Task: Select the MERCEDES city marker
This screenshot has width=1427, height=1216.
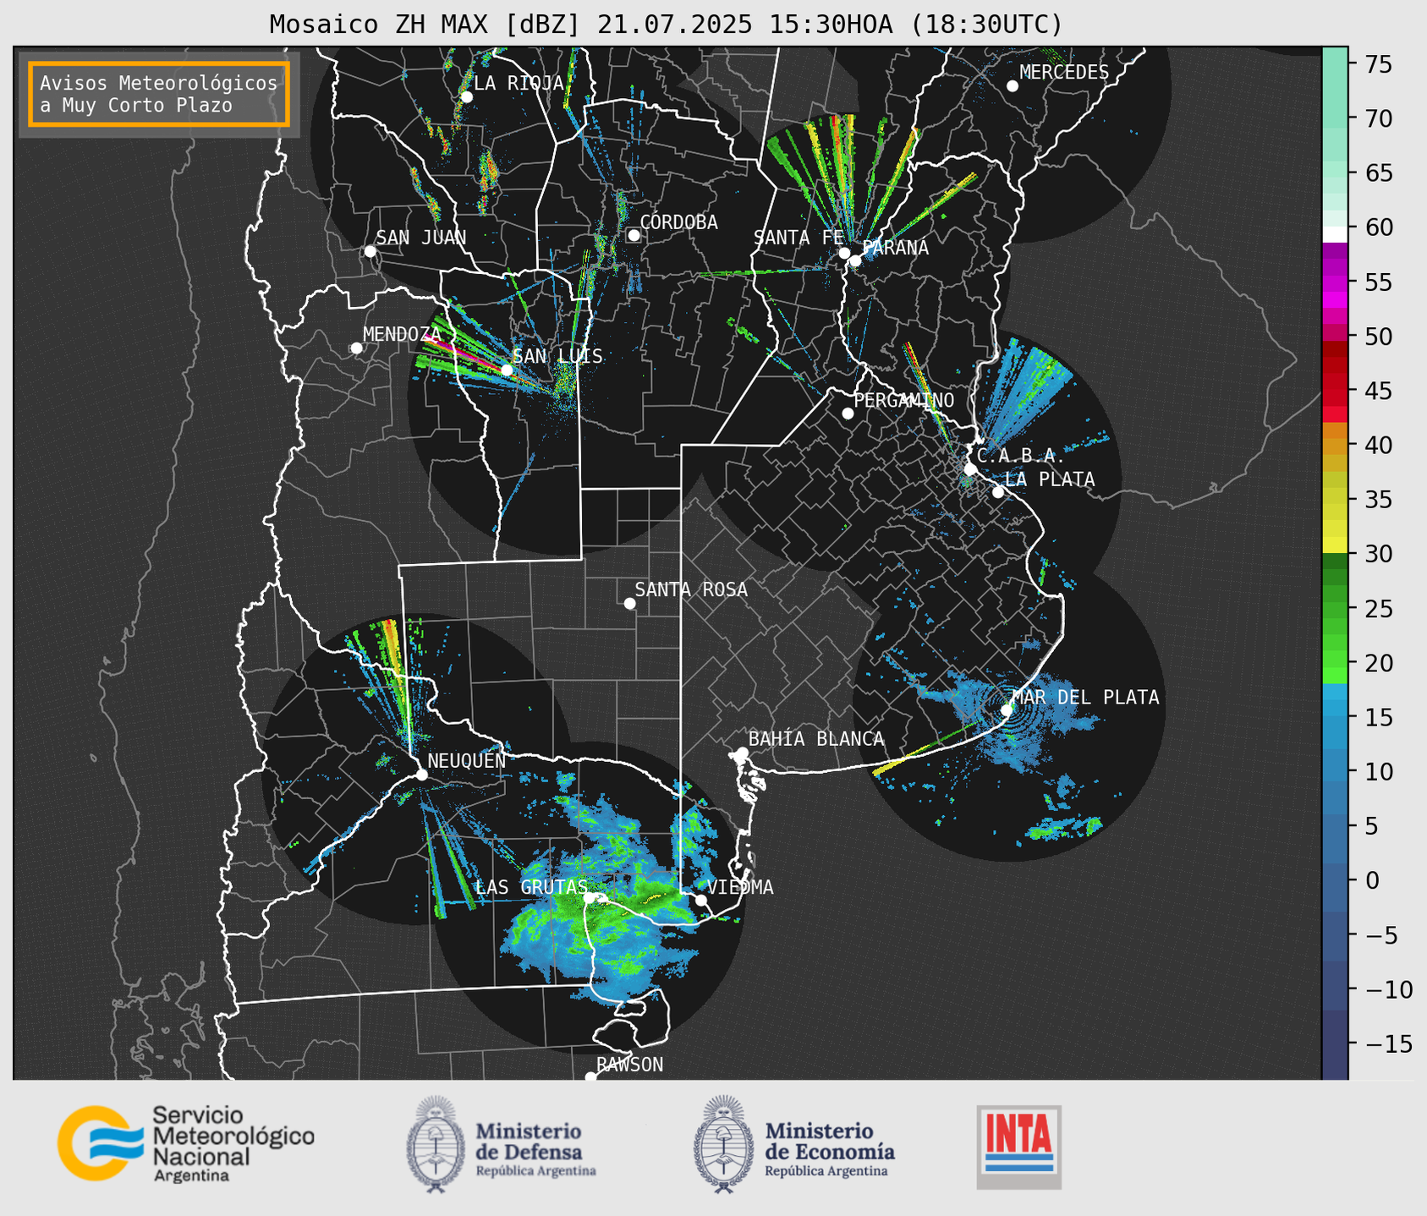Action: [x=1013, y=86]
